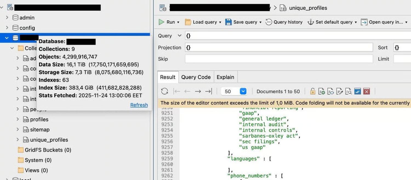Click the edit document pencil icon
411x180 pixels.
click(339, 92)
